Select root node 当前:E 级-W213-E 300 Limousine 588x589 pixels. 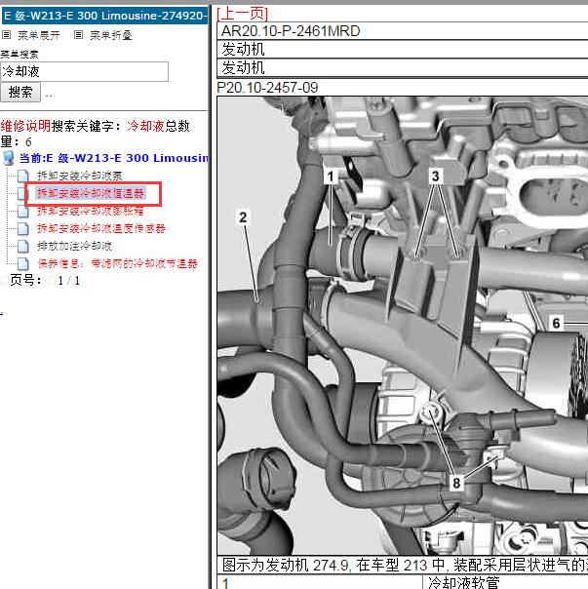tap(114, 158)
